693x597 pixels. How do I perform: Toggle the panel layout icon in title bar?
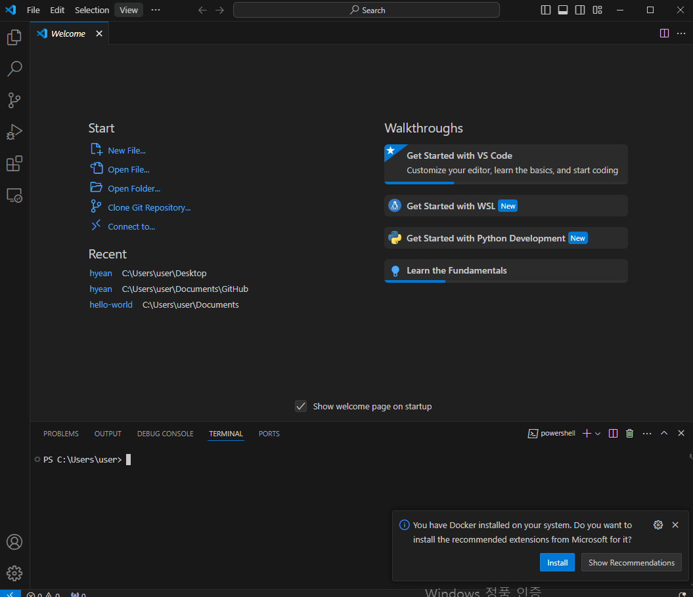click(563, 10)
